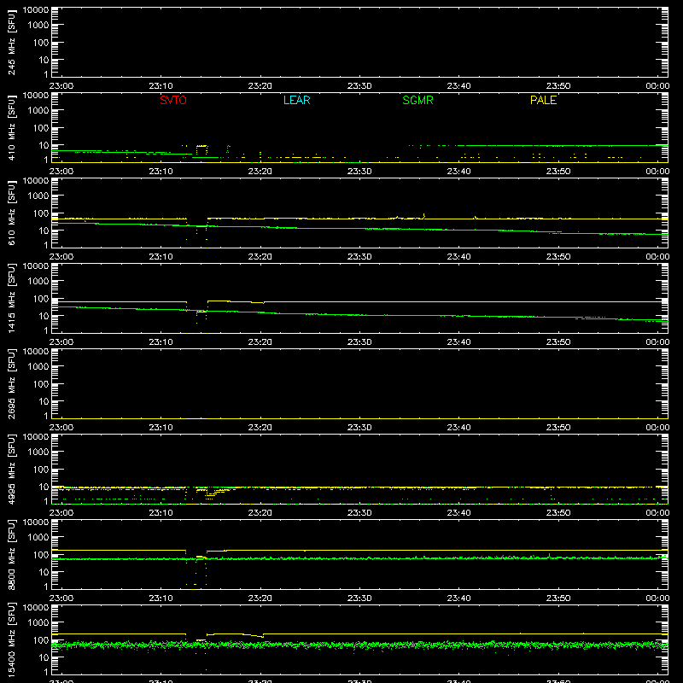Click the yellow PALE station label

click(543, 100)
